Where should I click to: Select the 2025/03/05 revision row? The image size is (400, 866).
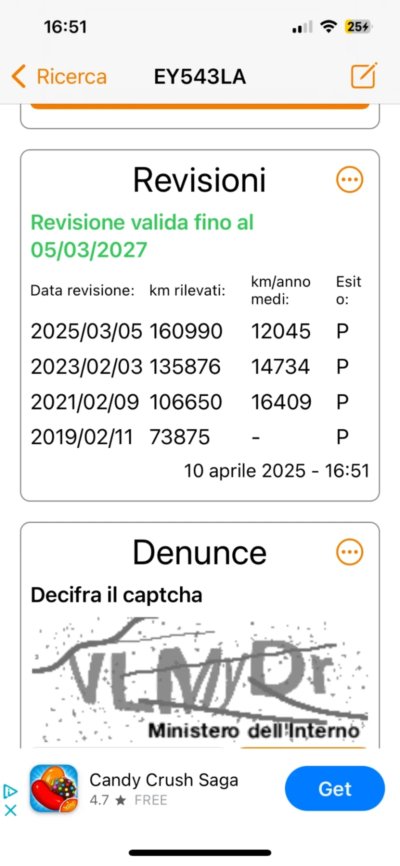[x=199, y=331]
